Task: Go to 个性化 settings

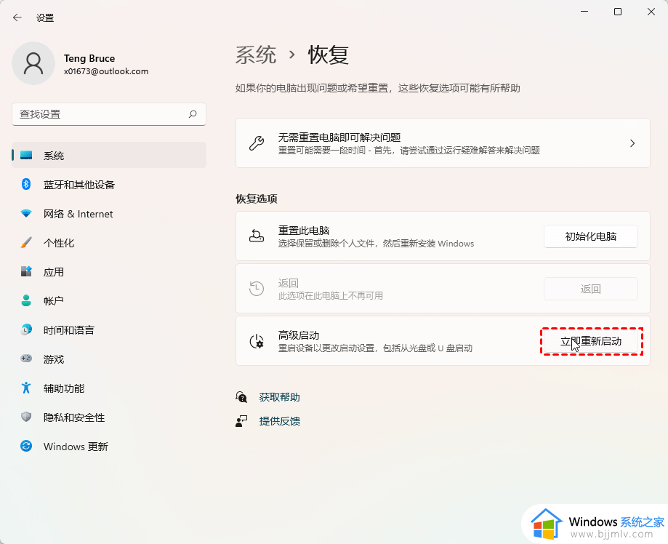Action: click(x=109, y=243)
